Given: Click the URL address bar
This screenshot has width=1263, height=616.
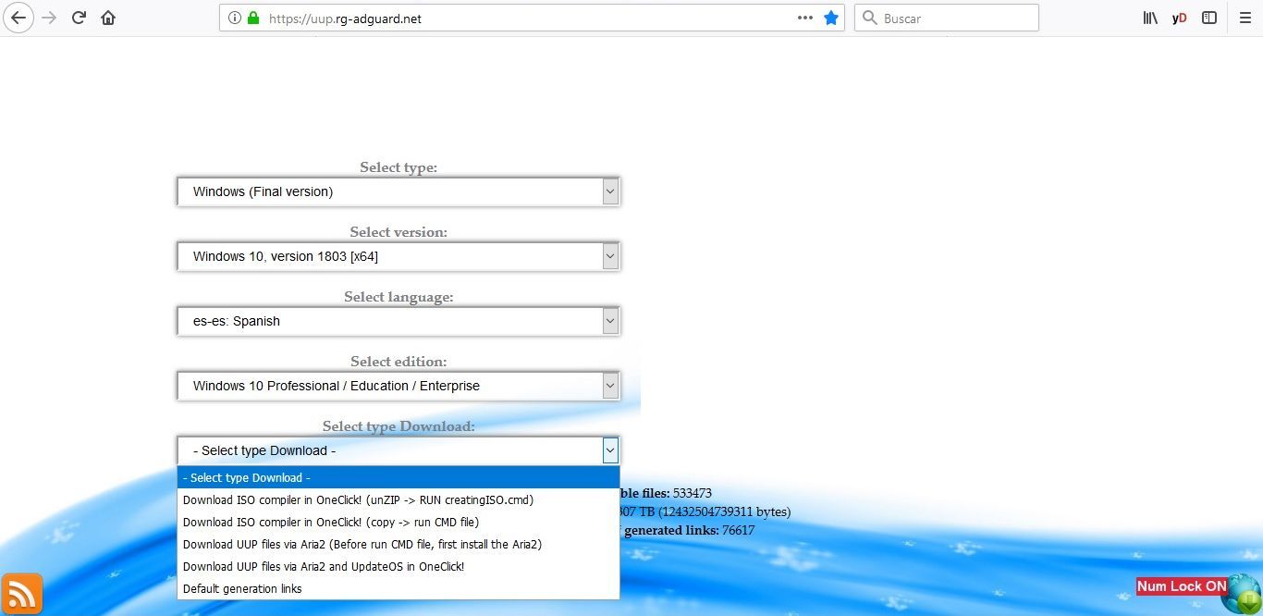Looking at the screenshot, I should click(527, 18).
